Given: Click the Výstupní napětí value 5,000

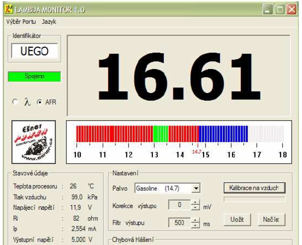Looking at the screenshot, I should point(78,239).
